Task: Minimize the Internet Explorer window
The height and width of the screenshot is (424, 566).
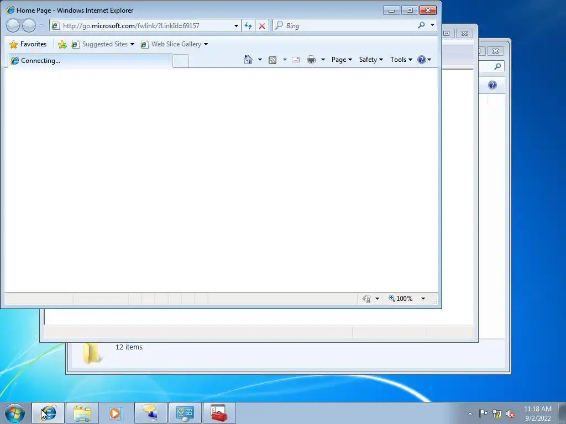Action: tap(391, 10)
